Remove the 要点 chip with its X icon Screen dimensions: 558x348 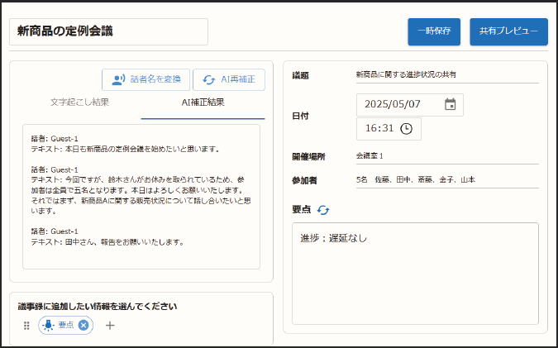pos(83,325)
